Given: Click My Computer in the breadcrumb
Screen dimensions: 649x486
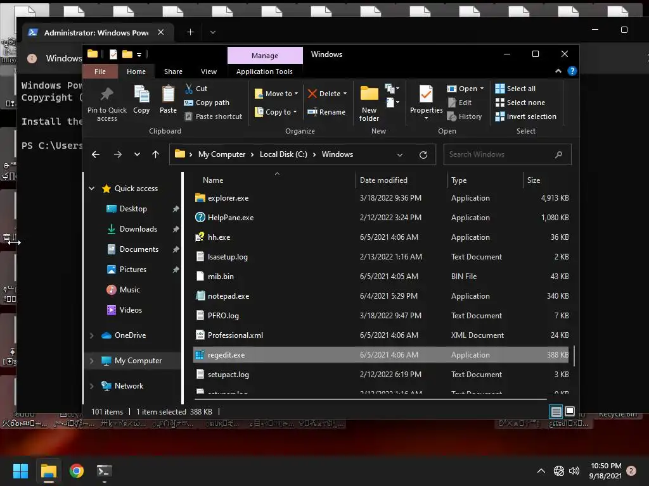Looking at the screenshot, I should coord(222,154).
